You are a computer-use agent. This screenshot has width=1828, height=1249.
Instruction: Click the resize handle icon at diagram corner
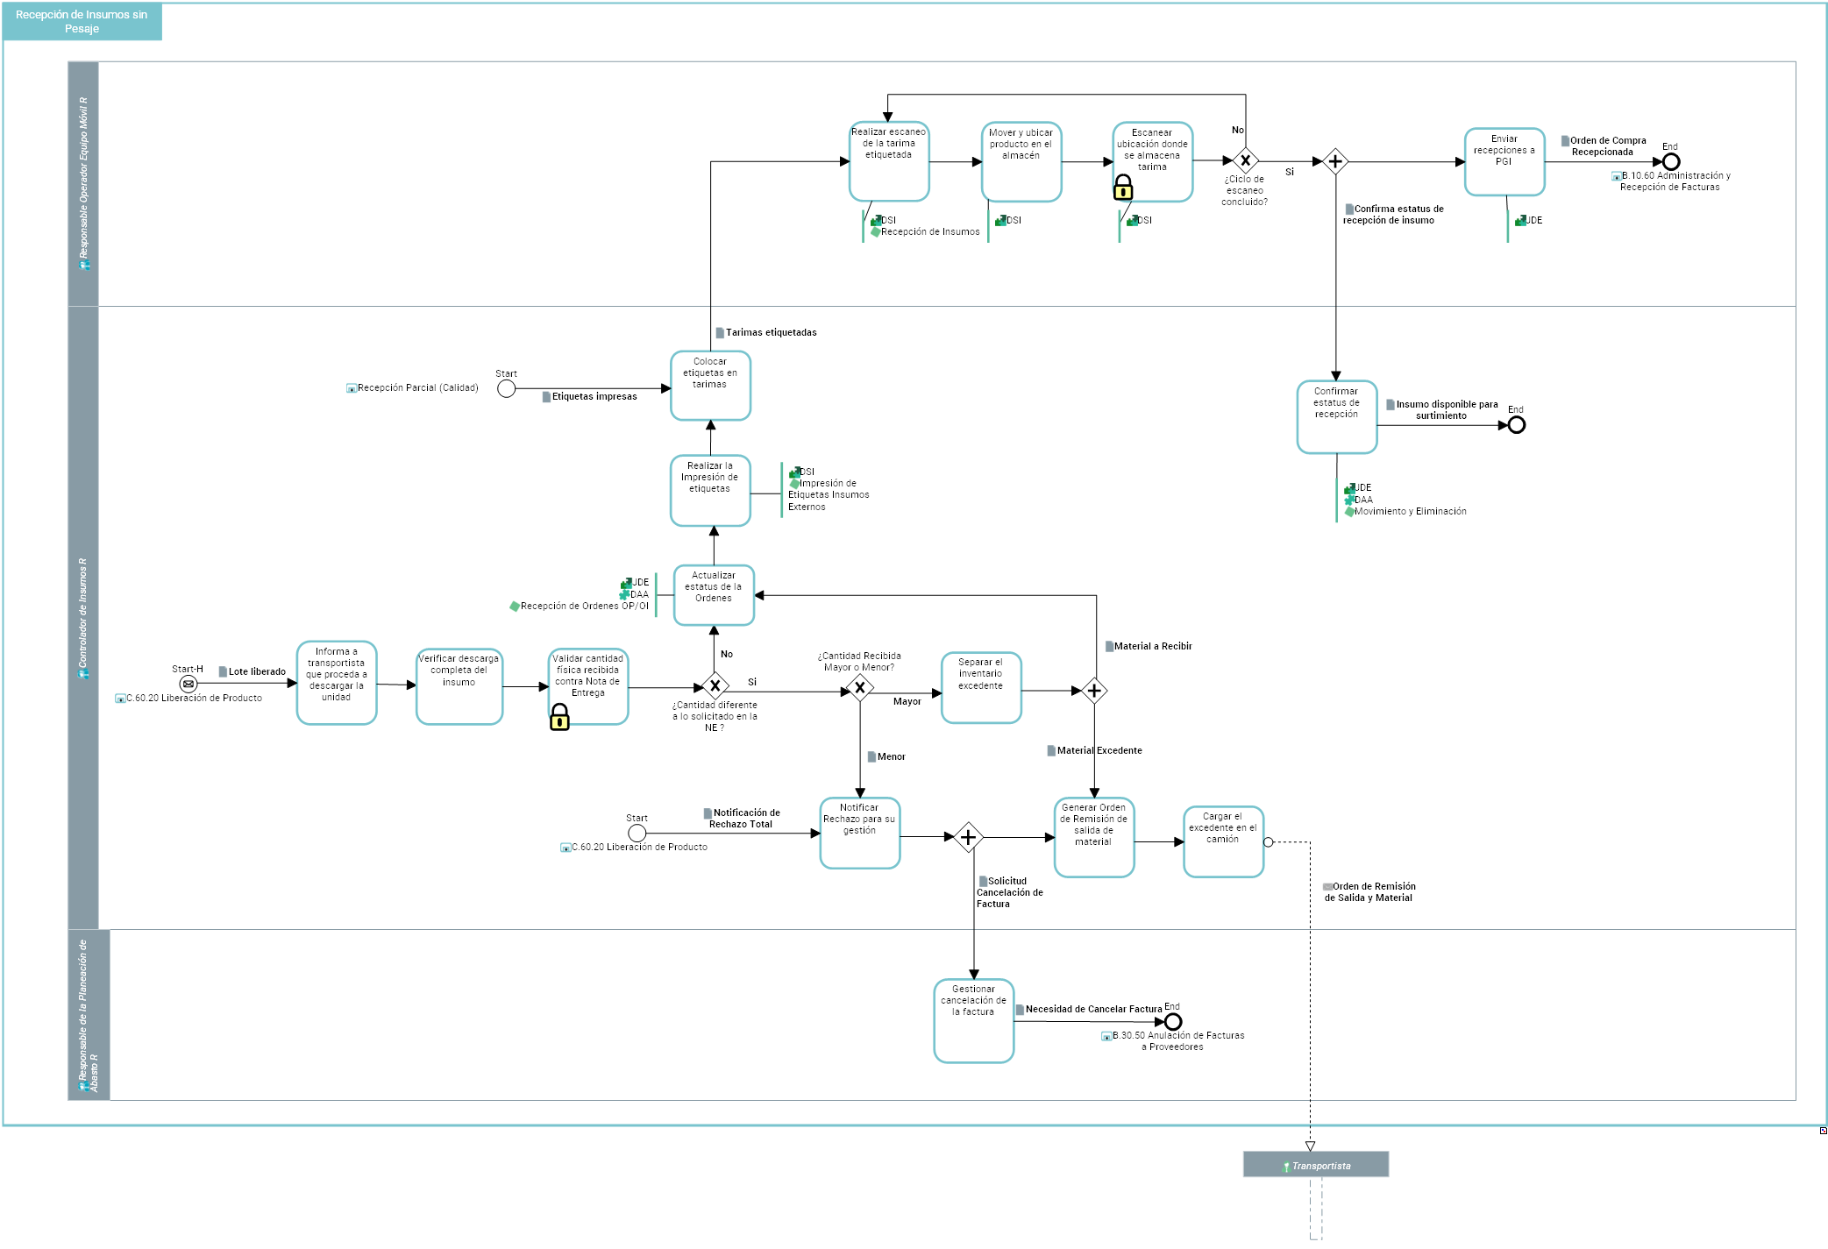click(x=1823, y=1131)
